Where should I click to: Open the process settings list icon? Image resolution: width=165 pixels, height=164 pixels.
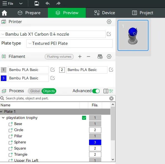(x=106, y=91)
